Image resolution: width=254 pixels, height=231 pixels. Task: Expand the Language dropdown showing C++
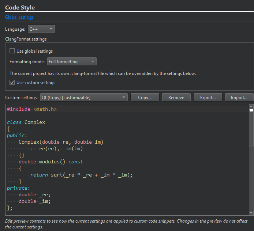[41, 29]
